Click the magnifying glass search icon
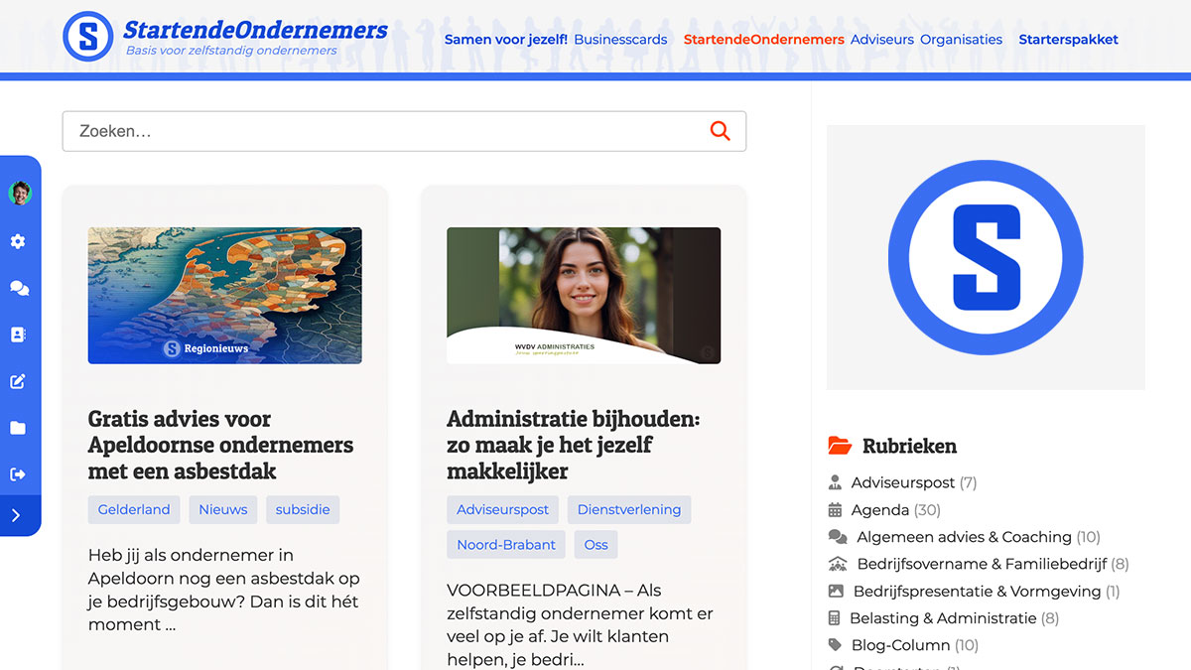The image size is (1191, 670). [x=720, y=131]
